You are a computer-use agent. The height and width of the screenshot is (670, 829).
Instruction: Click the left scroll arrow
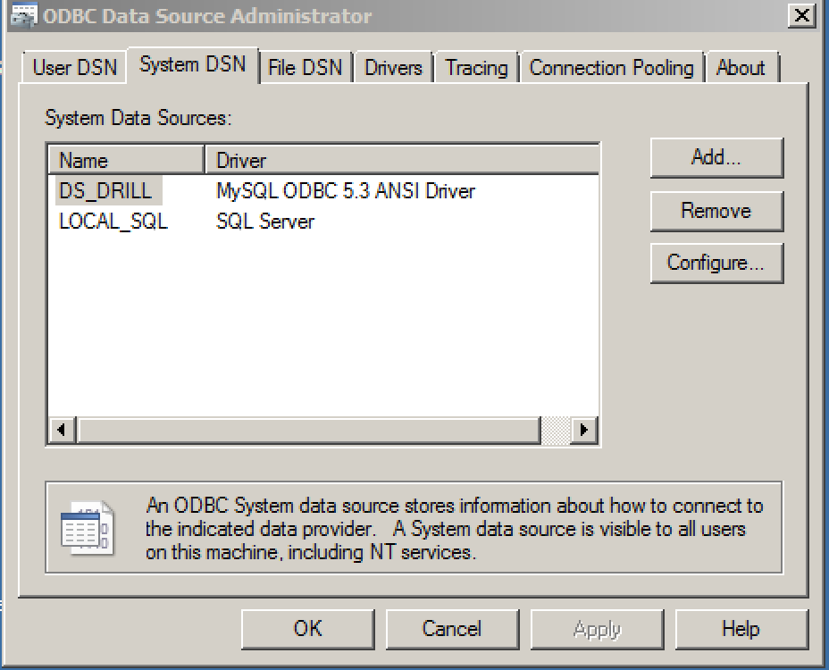[x=62, y=430]
